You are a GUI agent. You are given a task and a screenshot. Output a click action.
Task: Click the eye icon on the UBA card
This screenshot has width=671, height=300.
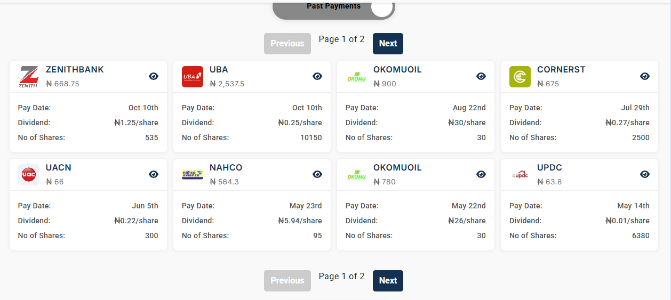coord(317,76)
